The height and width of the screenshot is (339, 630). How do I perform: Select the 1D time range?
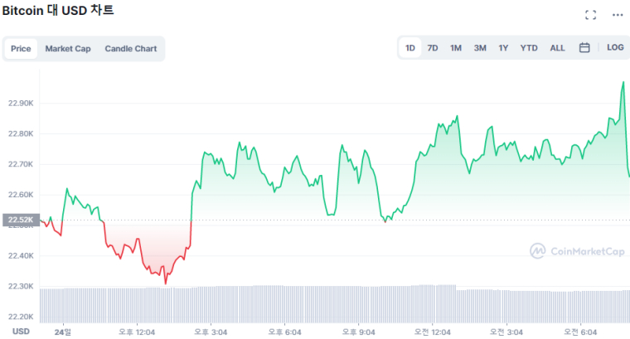(410, 48)
